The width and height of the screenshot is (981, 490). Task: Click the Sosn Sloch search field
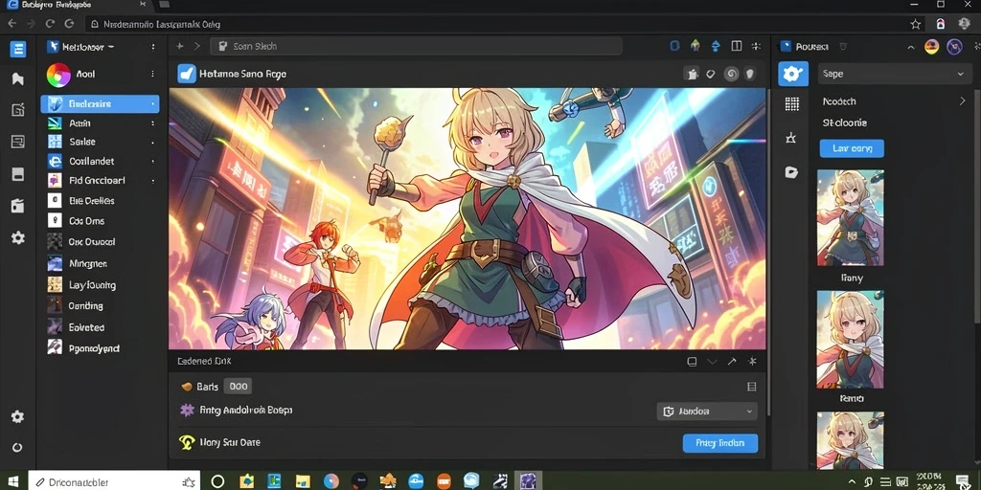pyautogui.click(x=416, y=46)
